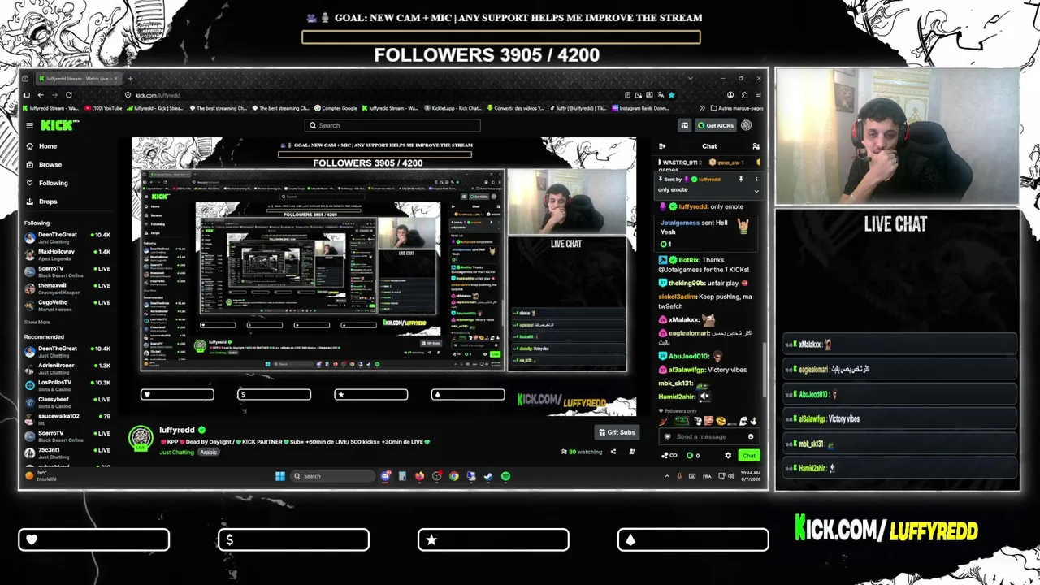The height and width of the screenshot is (585, 1040).
Task: Click the Windows taskbar Search box
Action: 333,476
